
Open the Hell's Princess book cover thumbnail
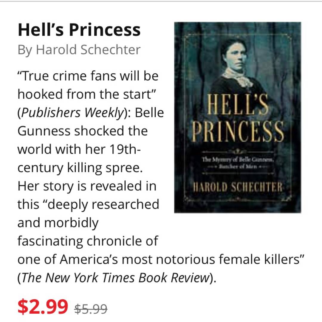tap(237, 117)
